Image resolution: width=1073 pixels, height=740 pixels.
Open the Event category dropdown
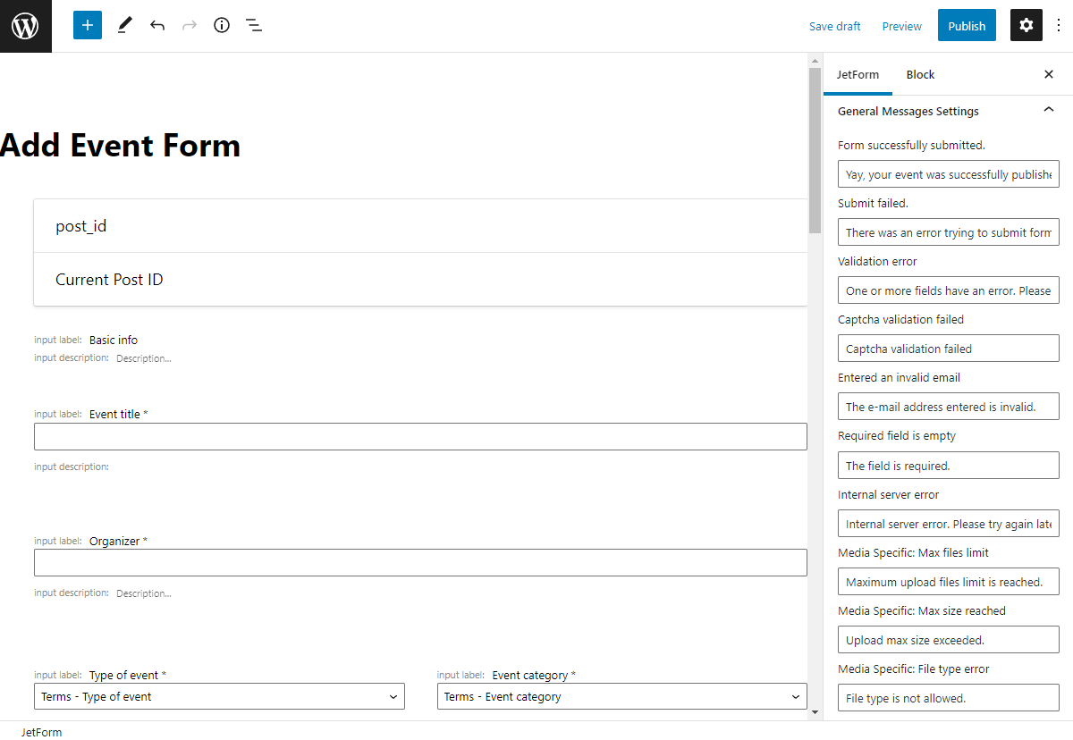pyautogui.click(x=621, y=696)
